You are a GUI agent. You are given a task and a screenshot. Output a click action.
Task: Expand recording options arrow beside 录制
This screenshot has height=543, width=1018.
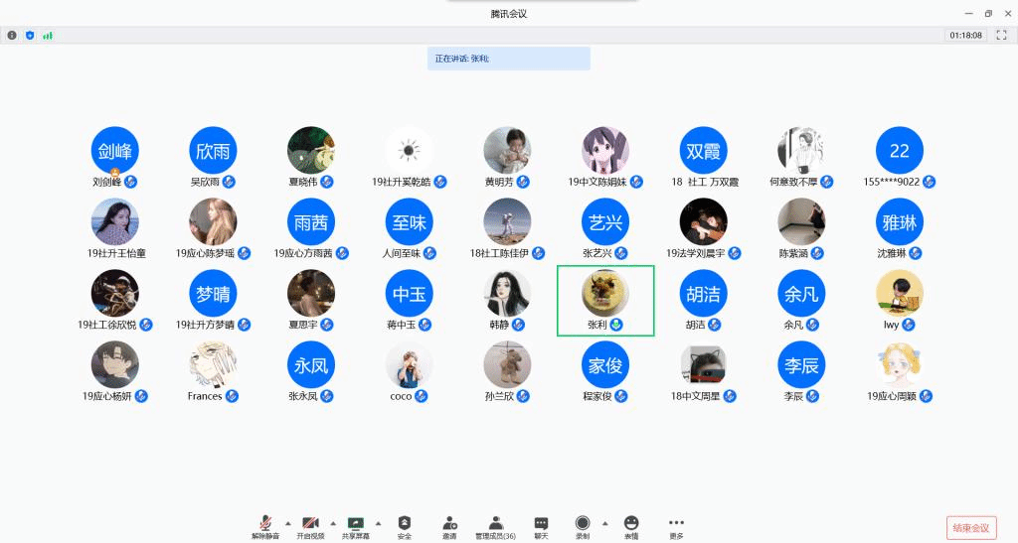point(605,522)
